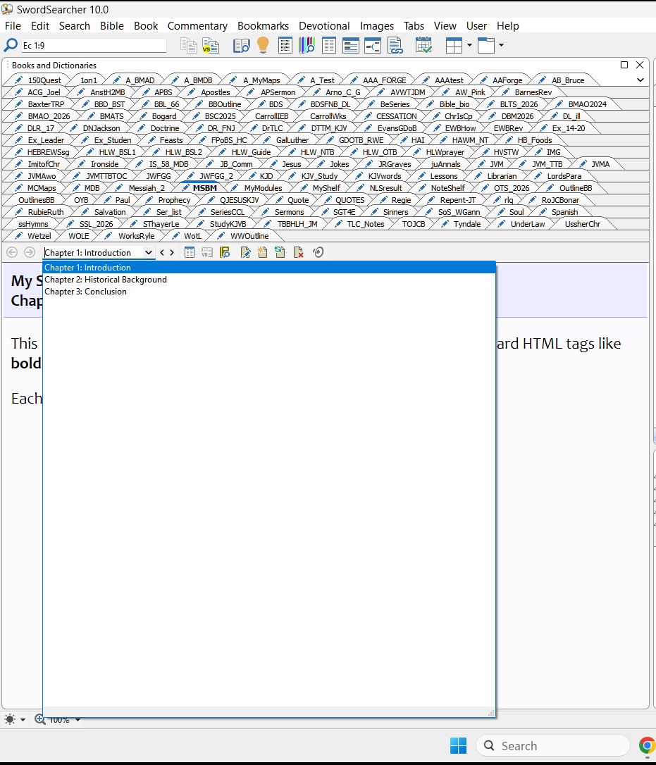Click the Bible panel icon in the main toolbar
This screenshot has width=656, height=765.
285,45
